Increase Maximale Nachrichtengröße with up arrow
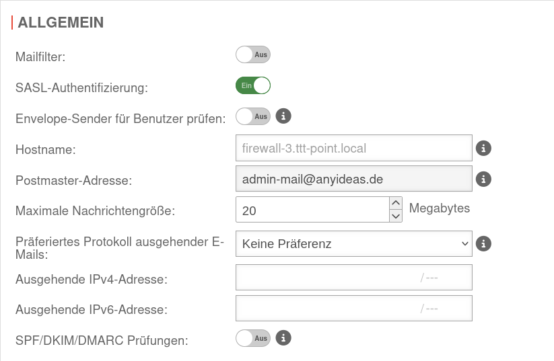Image resolution: width=554 pixels, height=361 pixels. coord(396,203)
